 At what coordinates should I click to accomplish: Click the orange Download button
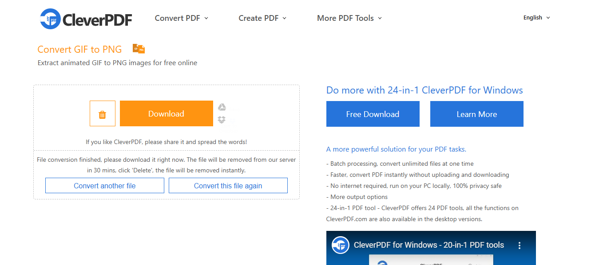167,113
